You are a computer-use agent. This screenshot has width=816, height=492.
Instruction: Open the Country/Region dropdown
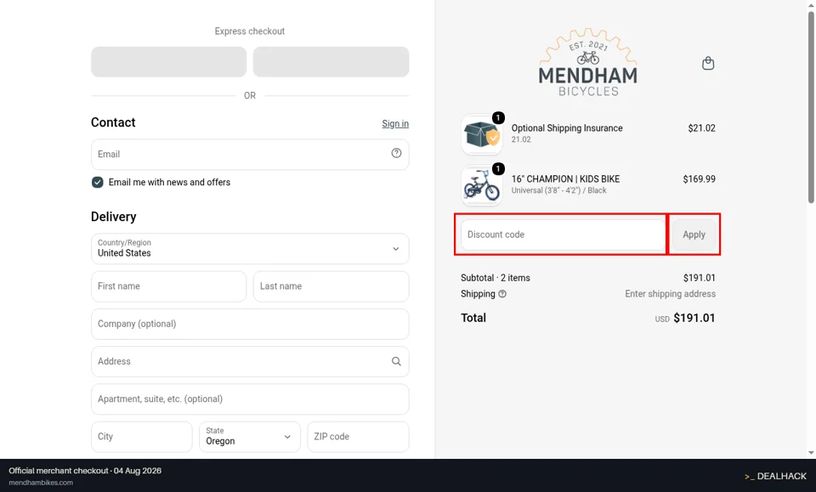click(250, 249)
